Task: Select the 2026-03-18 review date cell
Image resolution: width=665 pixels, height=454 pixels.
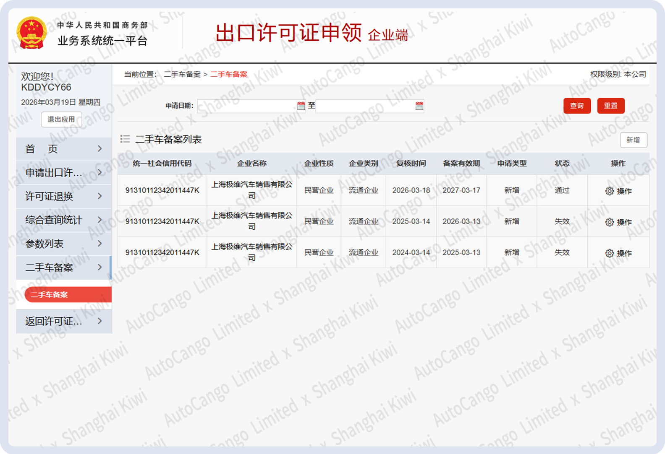Action: (411, 190)
